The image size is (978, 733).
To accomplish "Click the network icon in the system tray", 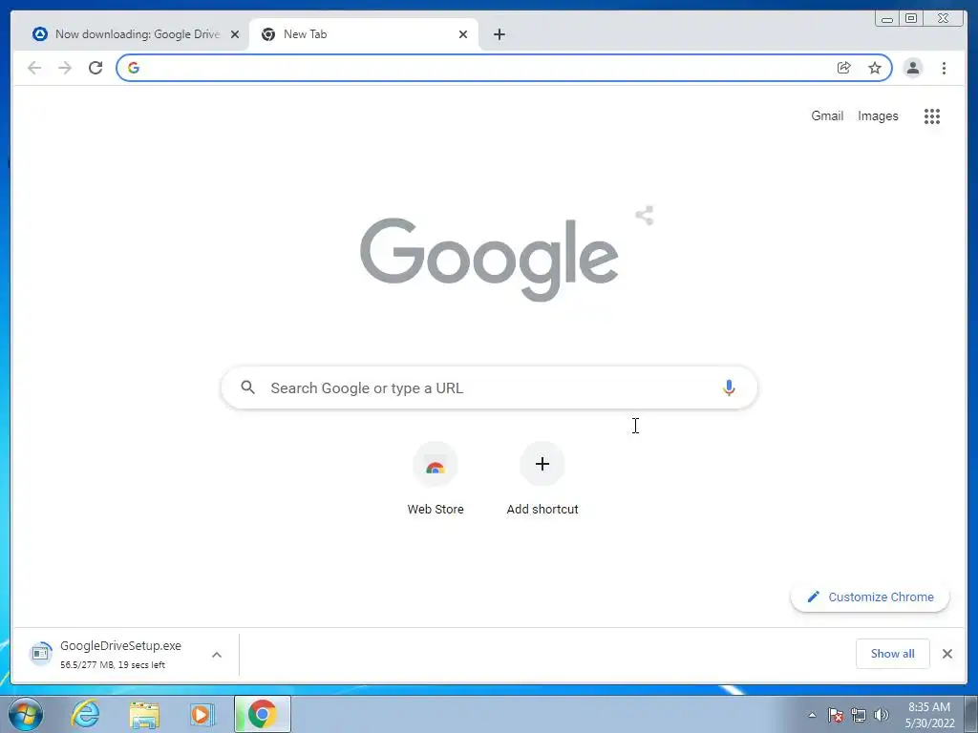I will (x=859, y=715).
